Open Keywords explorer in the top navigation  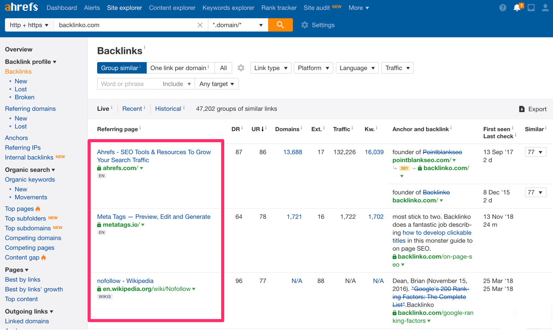click(x=228, y=8)
